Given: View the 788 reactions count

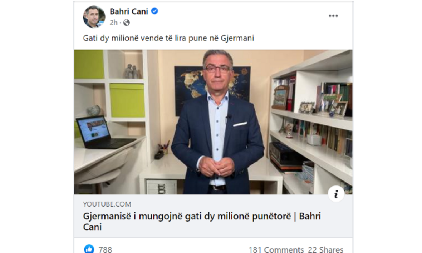Looking at the screenshot, I should click(x=105, y=249).
